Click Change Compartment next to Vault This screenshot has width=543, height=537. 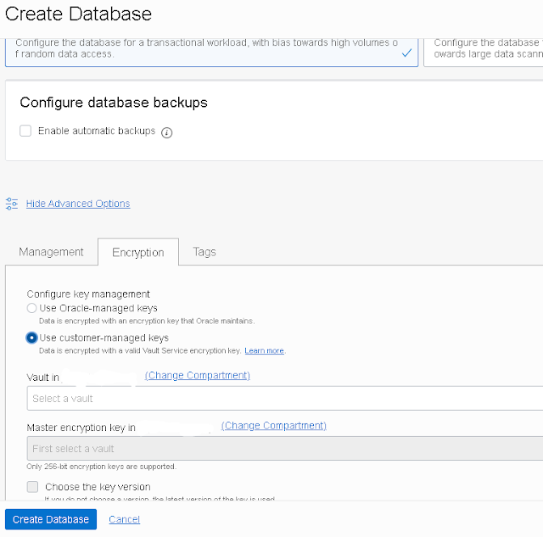click(x=198, y=376)
